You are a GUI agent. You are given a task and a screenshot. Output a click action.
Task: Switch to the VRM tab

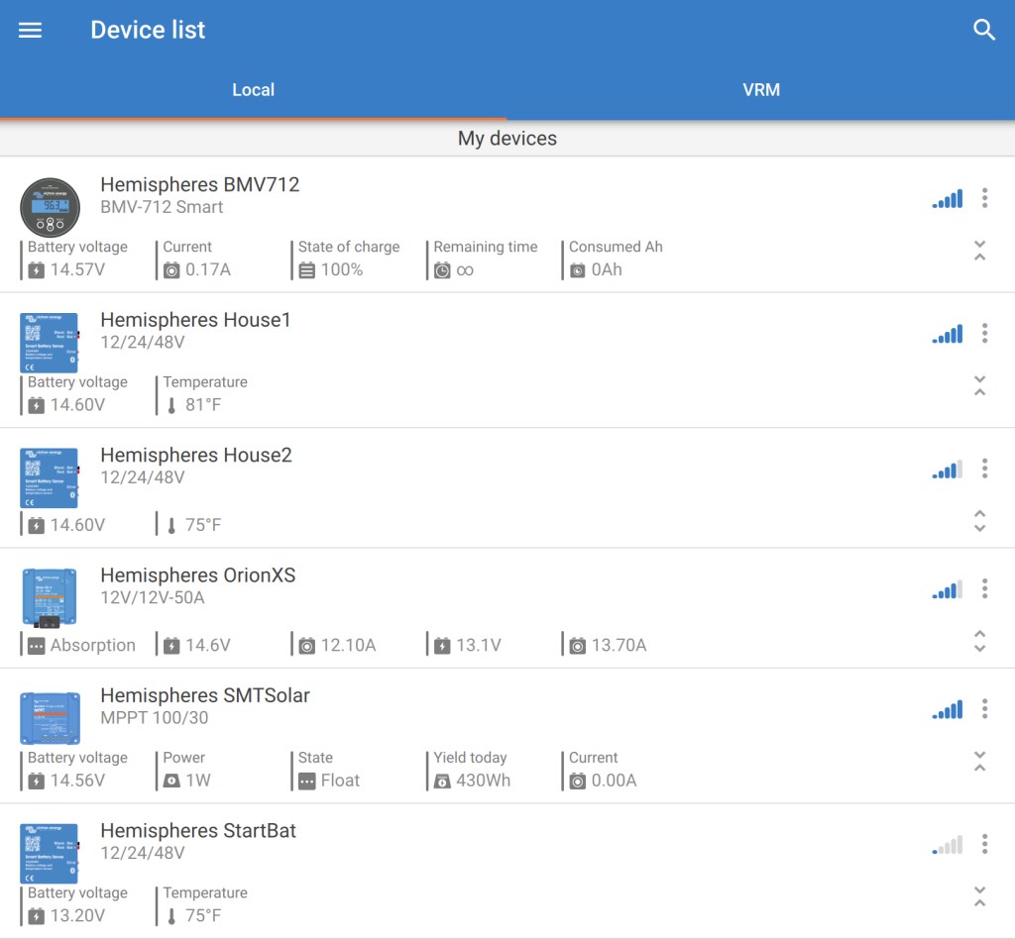click(x=760, y=90)
